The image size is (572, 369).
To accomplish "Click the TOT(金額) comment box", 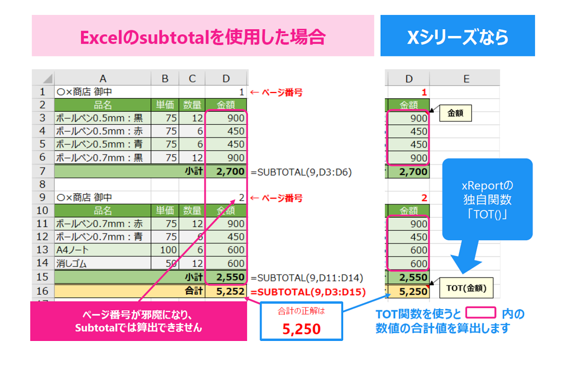I will (x=466, y=288).
